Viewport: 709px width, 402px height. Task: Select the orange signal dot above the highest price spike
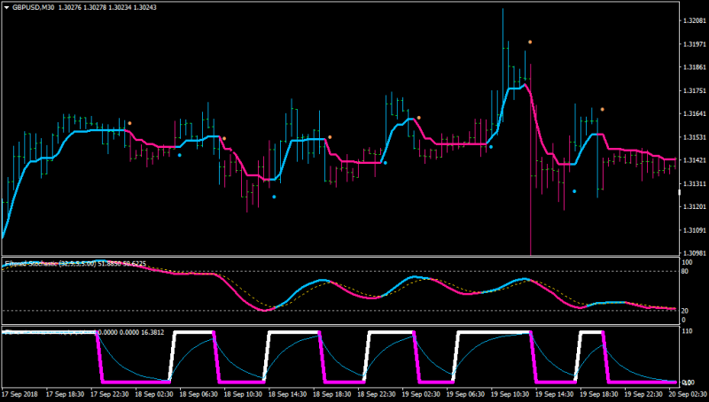pyautogui.click(x=530, y=42)
